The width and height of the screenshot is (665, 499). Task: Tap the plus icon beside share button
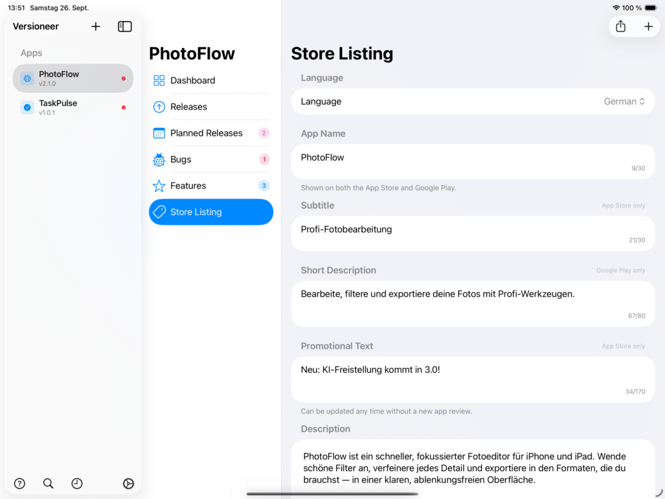click(x=648, y=26)
